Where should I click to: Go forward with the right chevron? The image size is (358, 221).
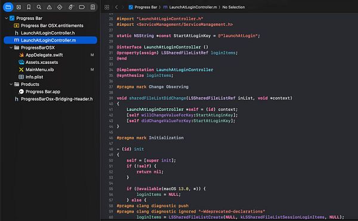123,7
